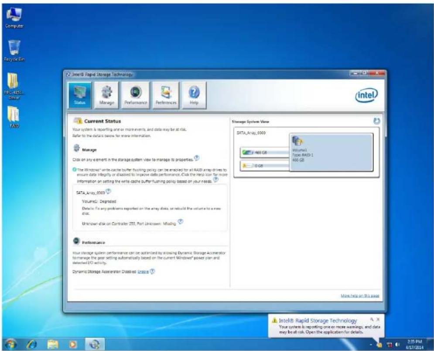Select the PPC-4151 Driver folder on desktop
Image resolution: width=434 pixels, height=351 pixels.
(x=14, y=86)
